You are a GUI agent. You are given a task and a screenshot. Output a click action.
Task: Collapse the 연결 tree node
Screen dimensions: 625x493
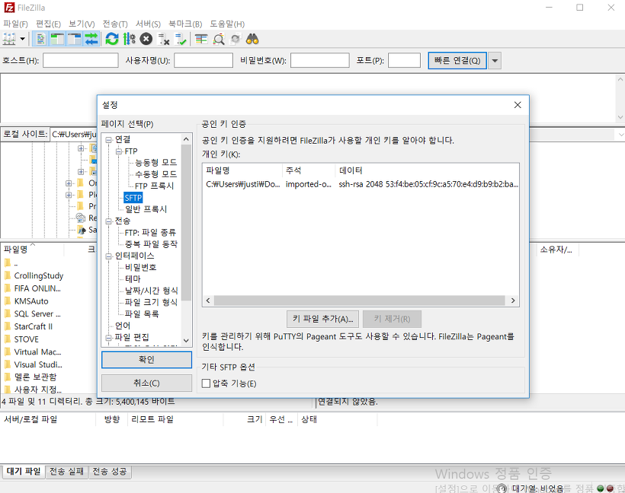[x=108, y=140]
